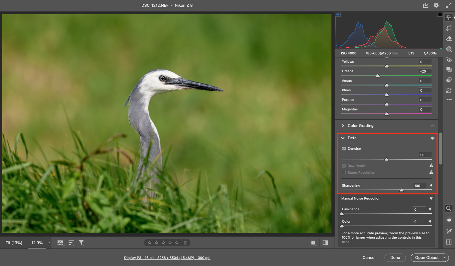Open the zoom percentage dropdown
455x266 pixels.
49,243
